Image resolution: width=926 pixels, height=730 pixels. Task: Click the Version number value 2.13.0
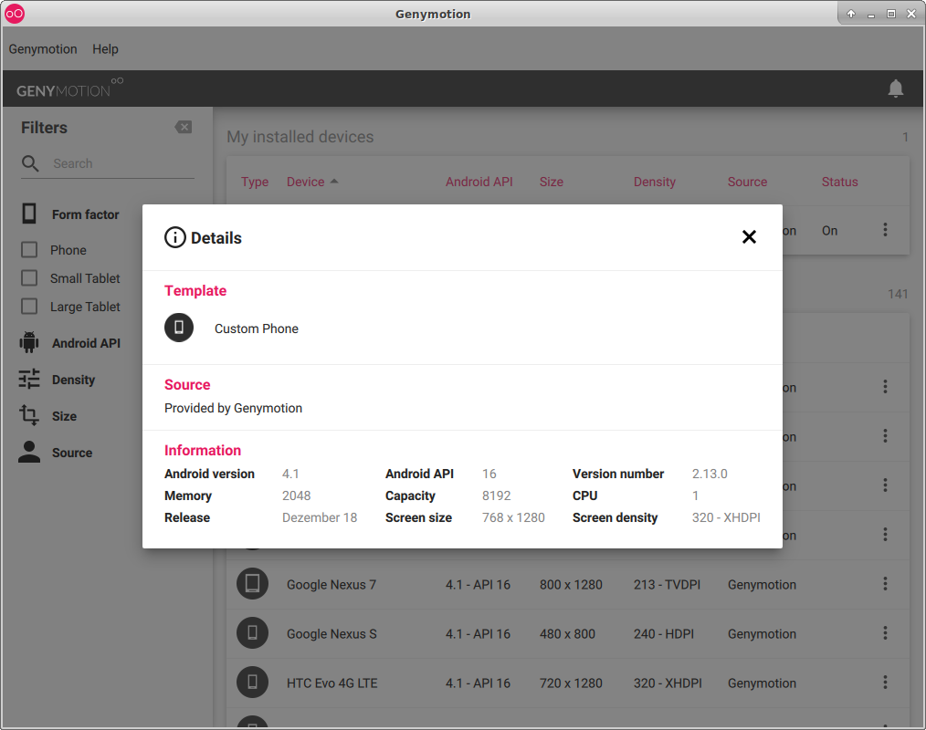[710, 474]
